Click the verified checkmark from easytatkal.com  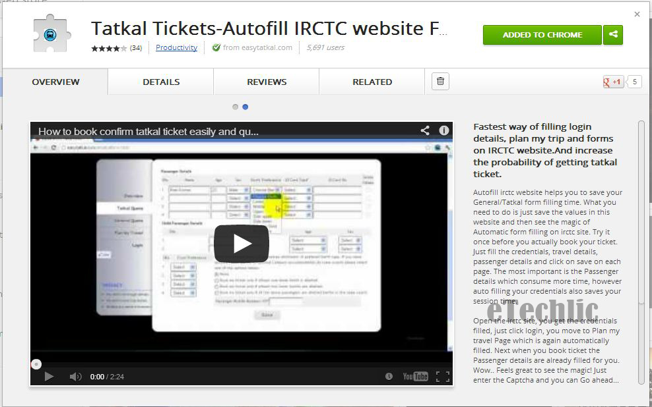(x=216, y=47)
